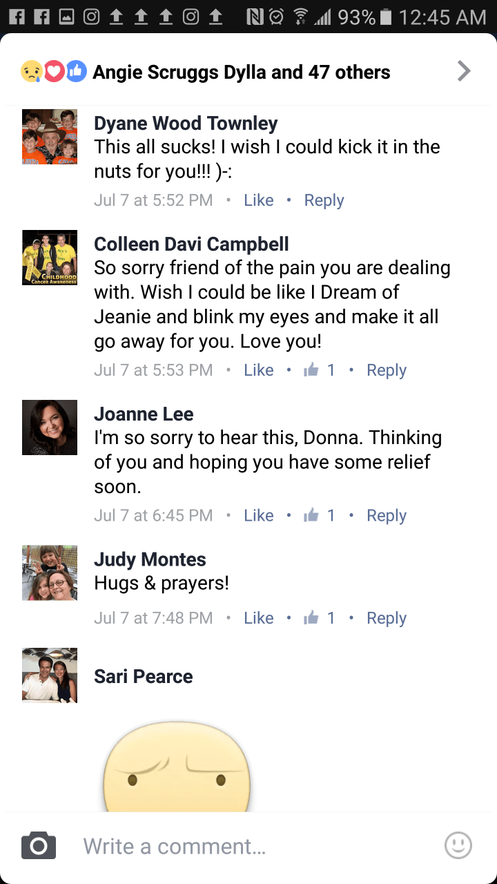Open the emoji smiley picker
The height and width of the screenshot is (884, 497).
(x=458, y=845)
